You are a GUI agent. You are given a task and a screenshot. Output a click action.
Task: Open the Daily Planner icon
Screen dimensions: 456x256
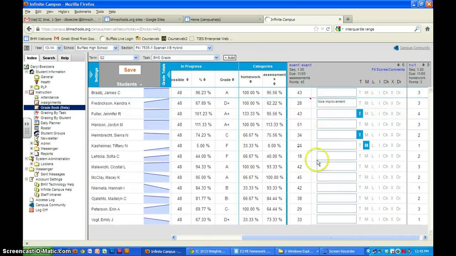(x=37, y=123)
